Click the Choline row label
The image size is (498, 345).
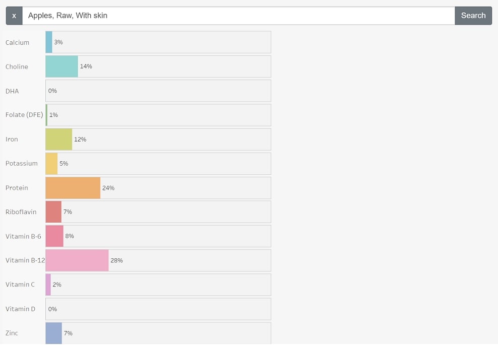[17, 66]
